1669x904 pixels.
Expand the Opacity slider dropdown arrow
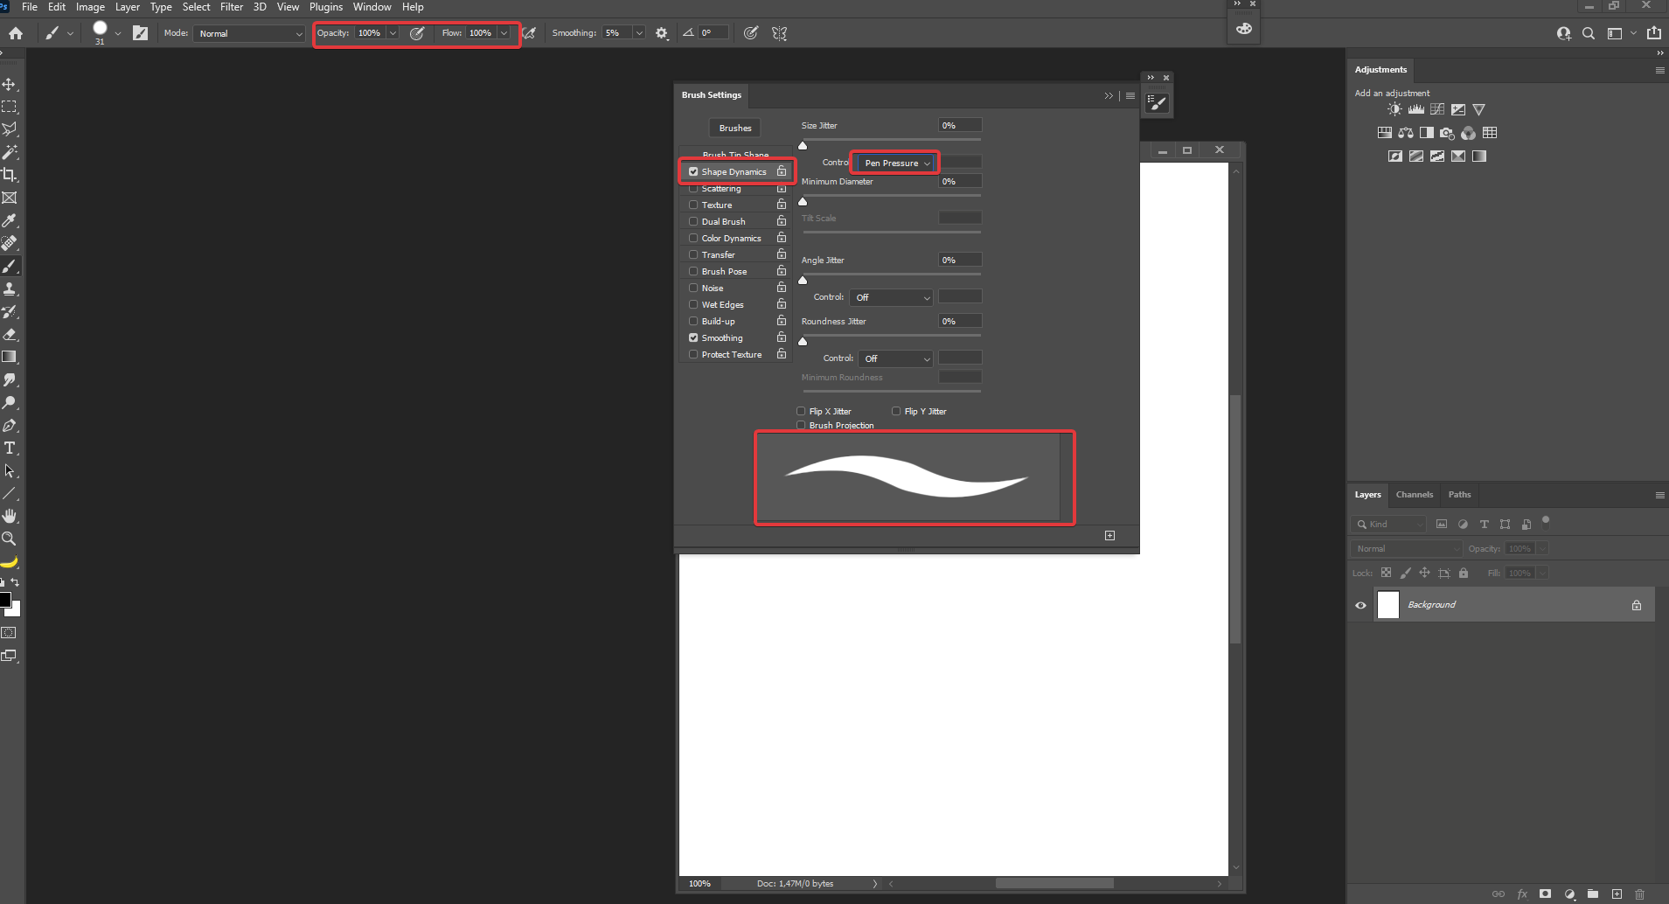click(x=393, y=33)
